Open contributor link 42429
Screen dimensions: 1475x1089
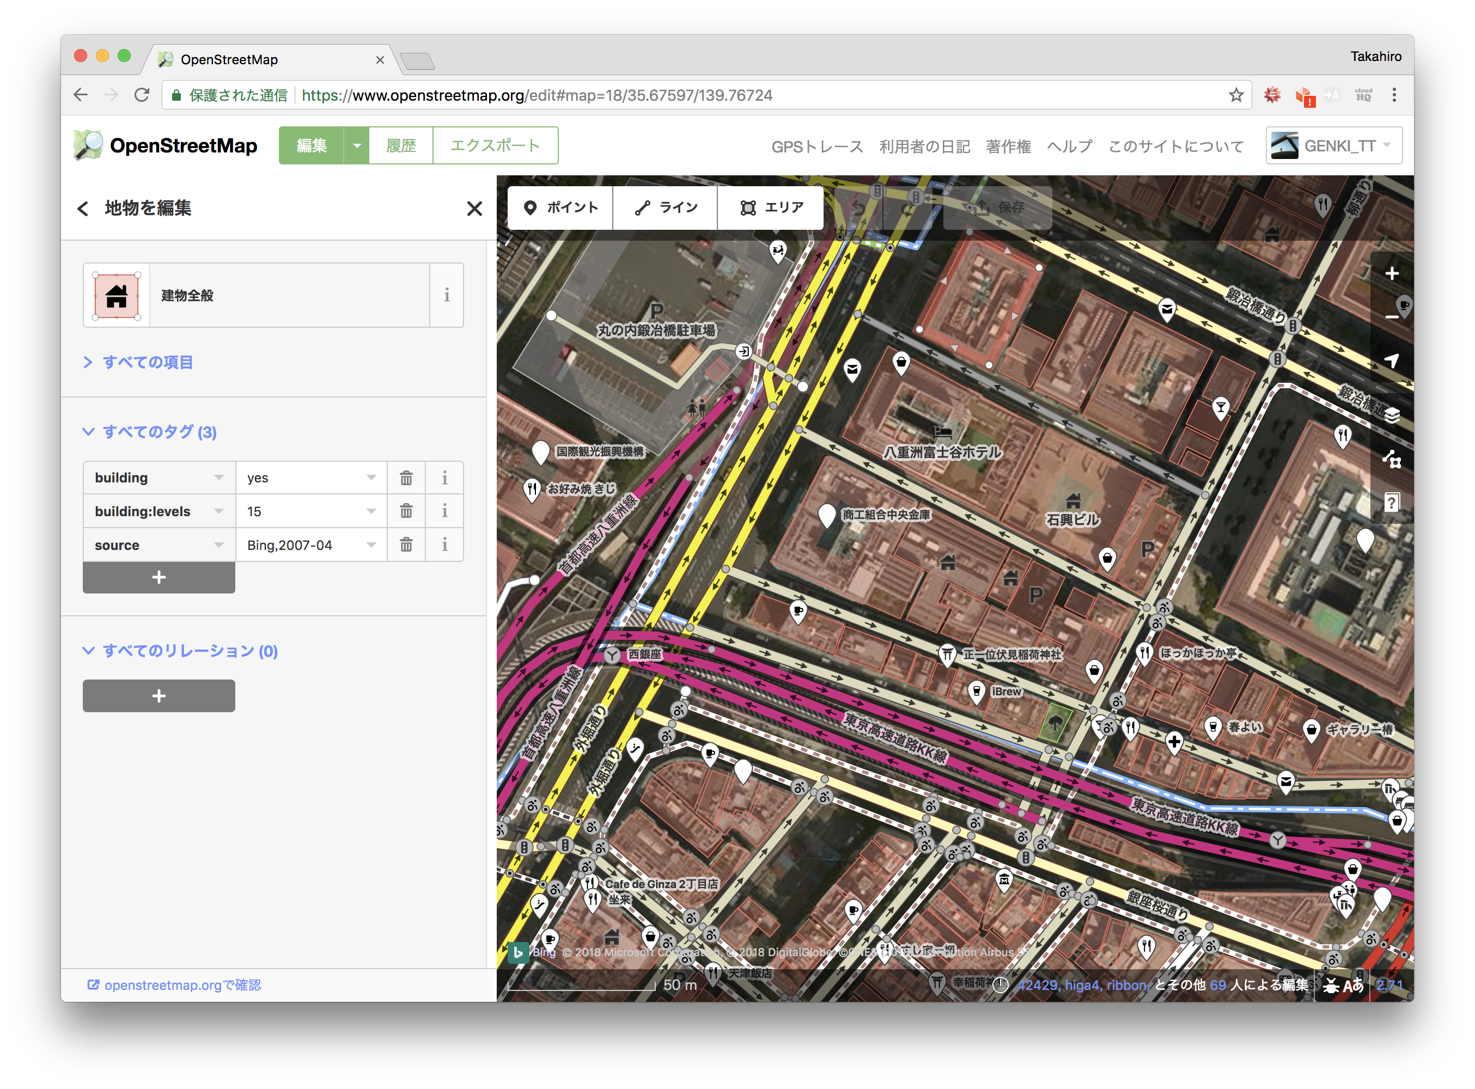tap(1038, 986)
